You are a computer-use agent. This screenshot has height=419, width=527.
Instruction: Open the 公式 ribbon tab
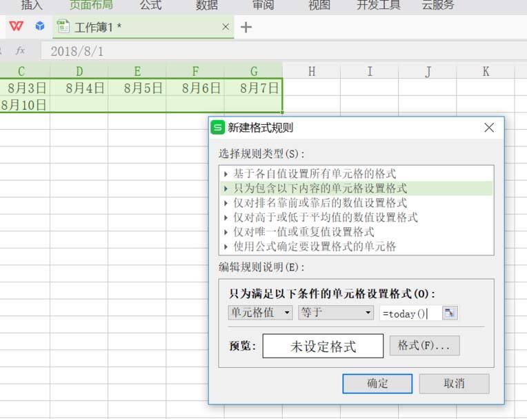click(150, 5)
